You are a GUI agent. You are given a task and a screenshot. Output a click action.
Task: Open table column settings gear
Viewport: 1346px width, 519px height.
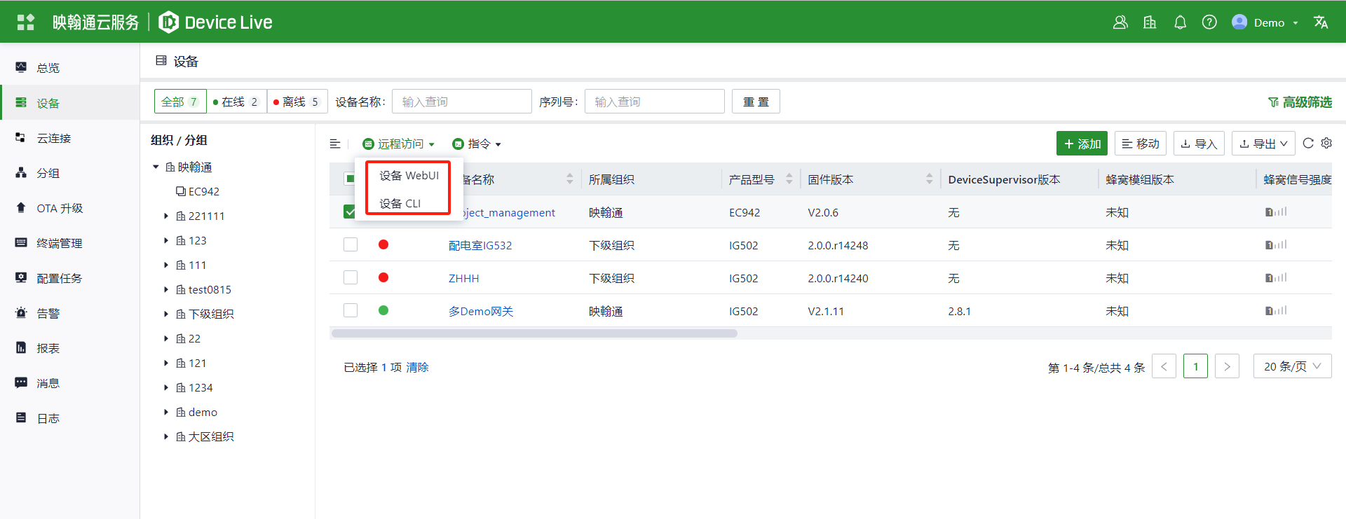click(x=1326, y=143)
